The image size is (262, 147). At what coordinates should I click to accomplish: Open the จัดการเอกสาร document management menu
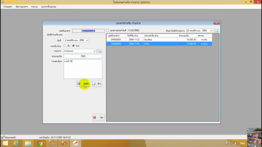click(22, 7)
